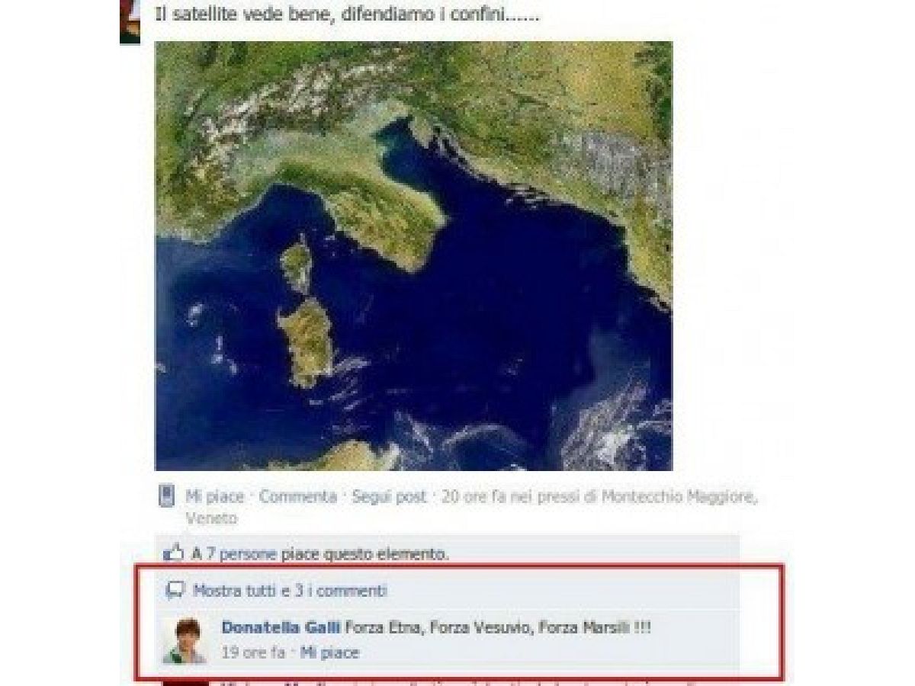Follow the post via Segui post
Viewport: 915px width, 686px height.
pyautogui.click(x=390, y=497)
